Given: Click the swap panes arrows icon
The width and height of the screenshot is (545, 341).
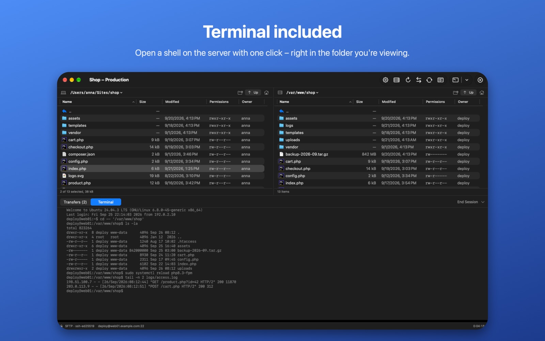Looking at the screenshot, I should click(x=419, y=80).
